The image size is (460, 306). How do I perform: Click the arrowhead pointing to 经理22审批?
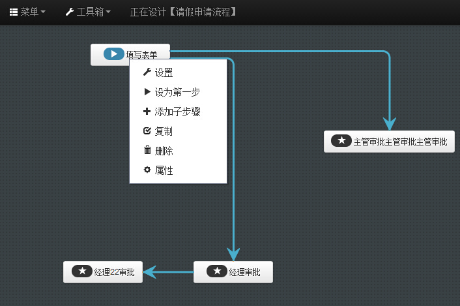click(150, 271)
